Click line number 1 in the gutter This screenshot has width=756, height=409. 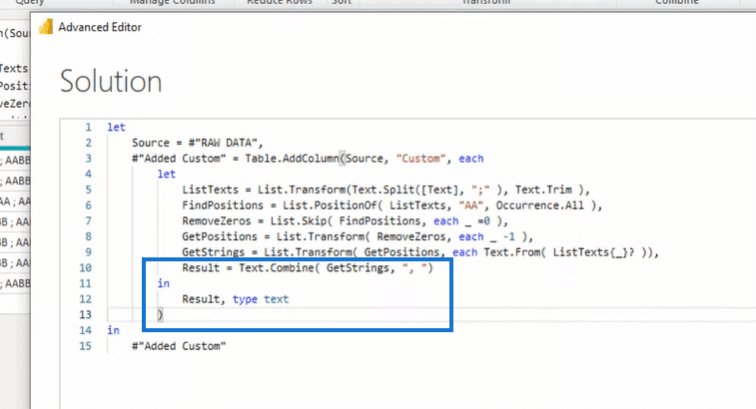(88, 127)
